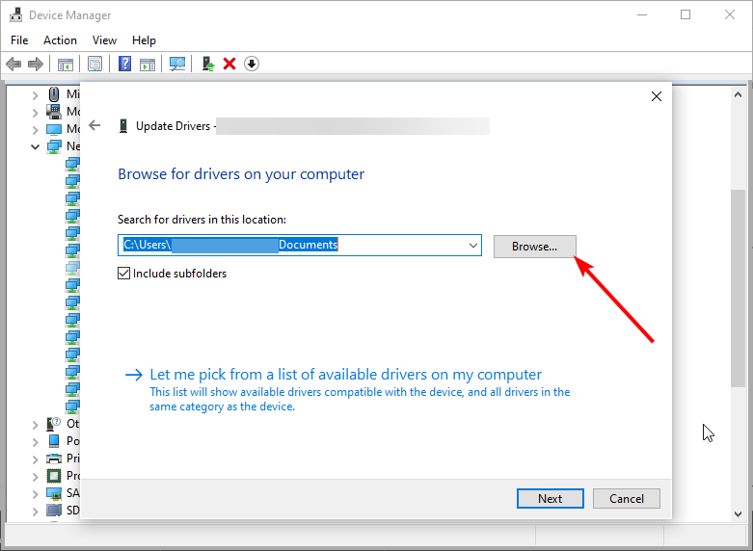Expand the Mi (Mice) tree node
This screenshot has width=753, height=551.
tap(35, 95)
